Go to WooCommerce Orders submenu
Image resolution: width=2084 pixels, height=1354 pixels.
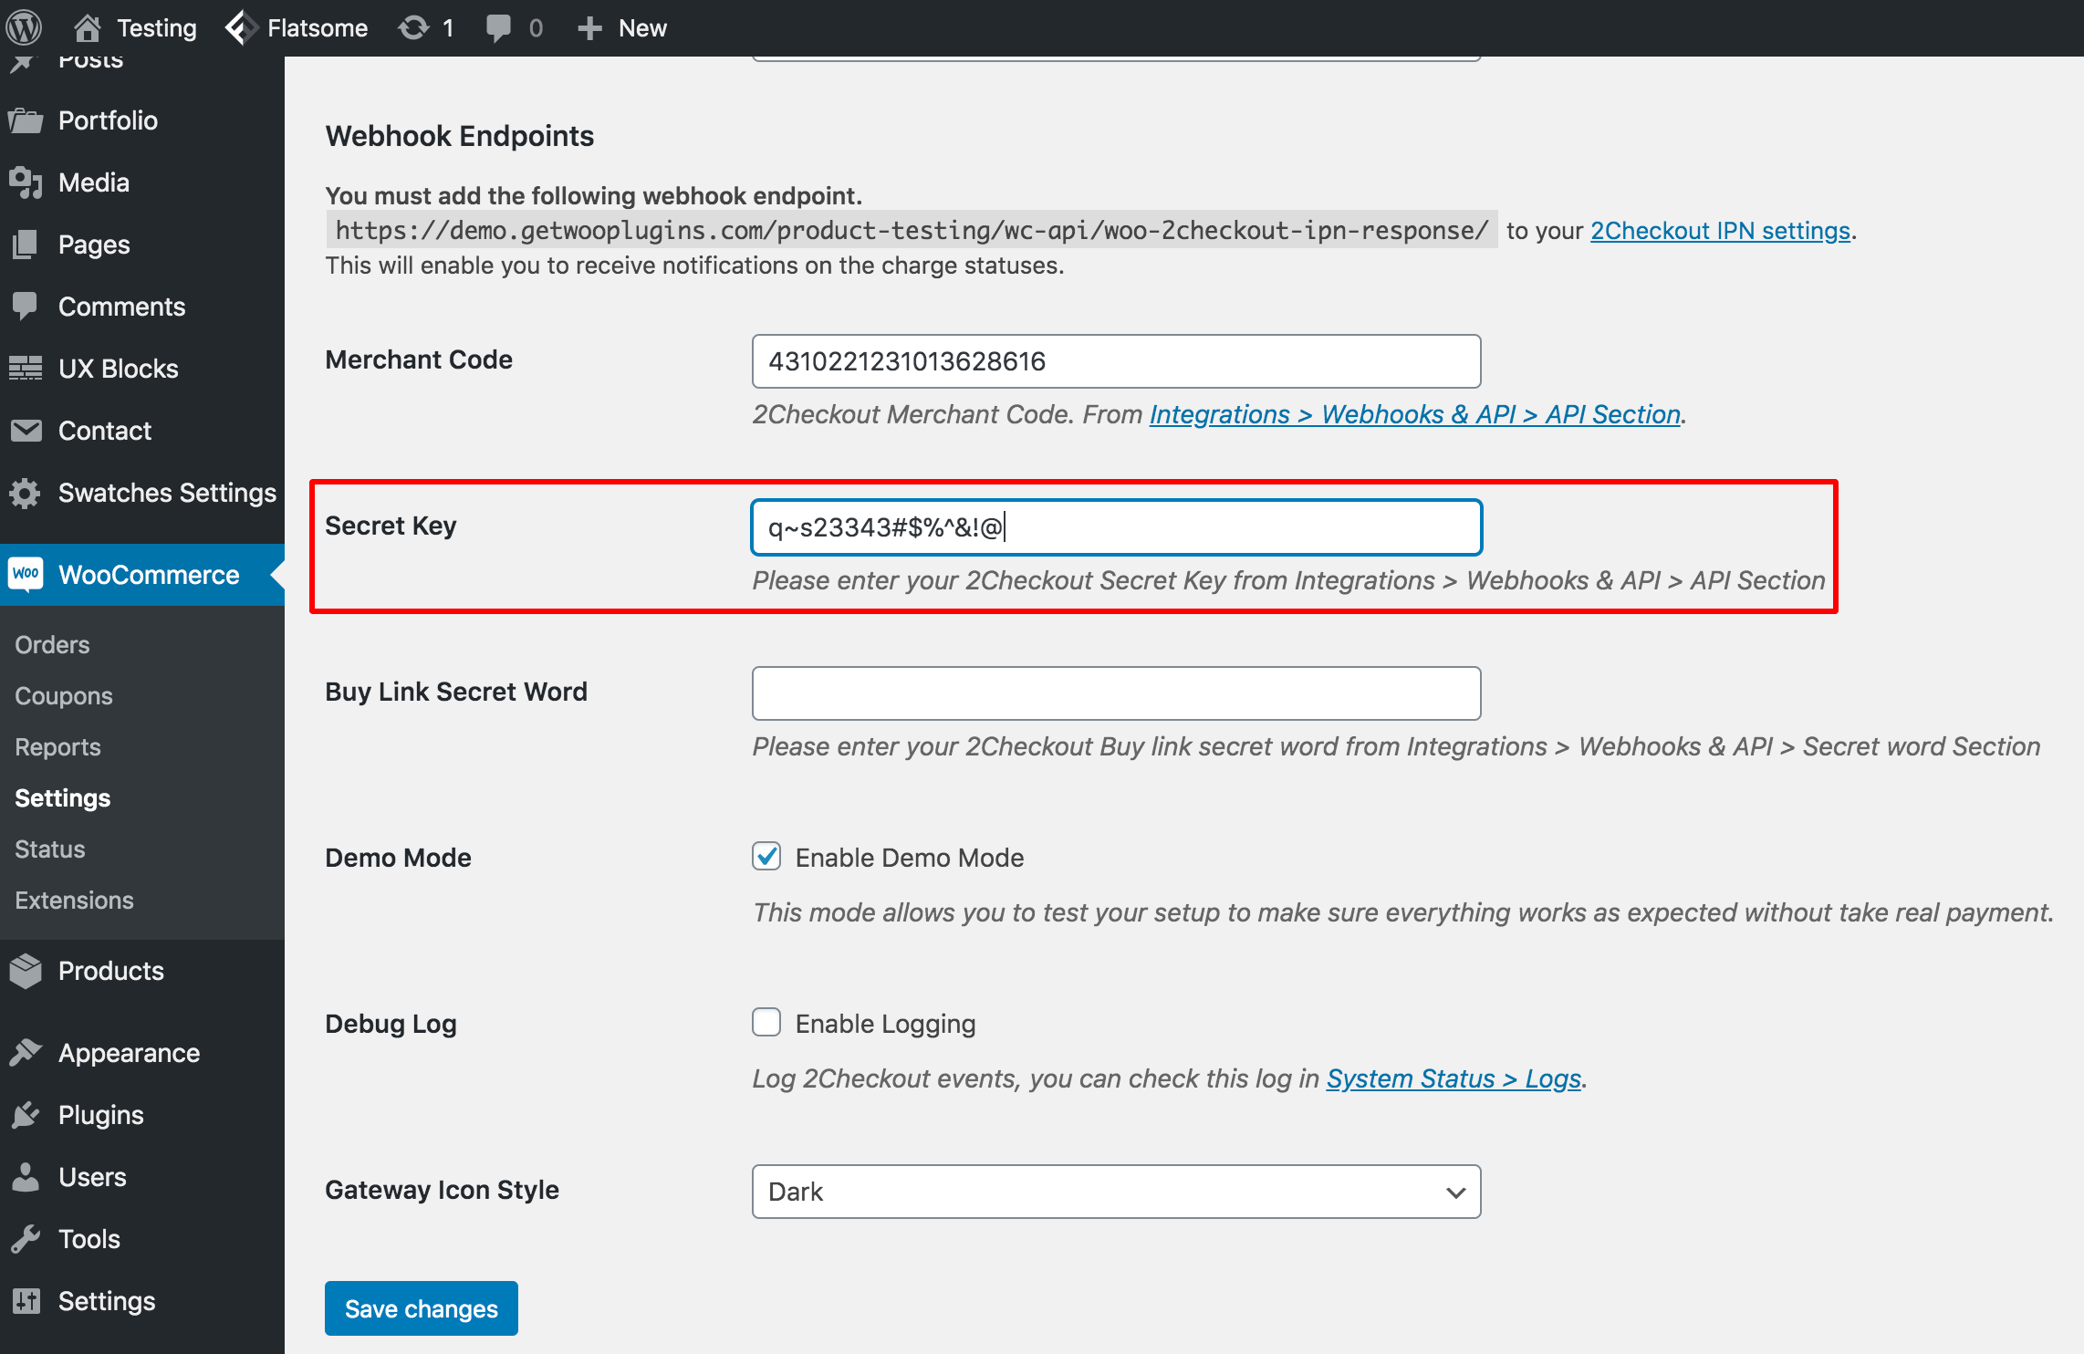[x=52, y=645]
